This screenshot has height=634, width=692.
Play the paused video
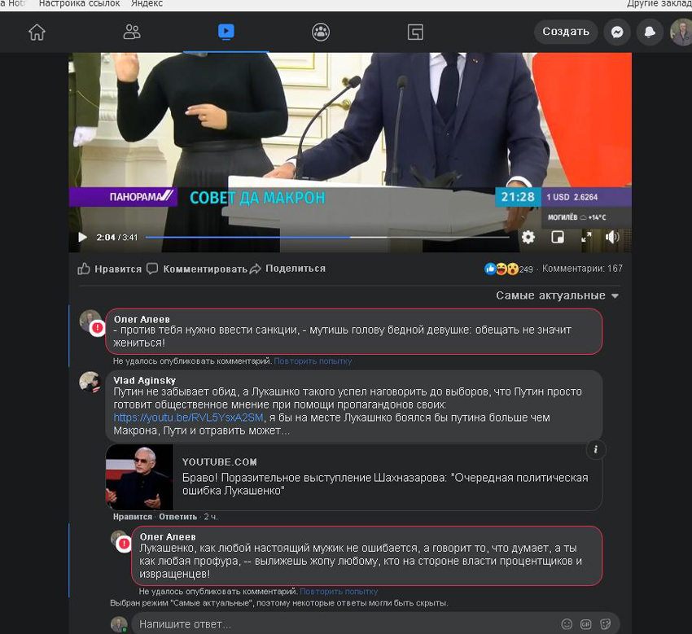click(x=82, y=238)
